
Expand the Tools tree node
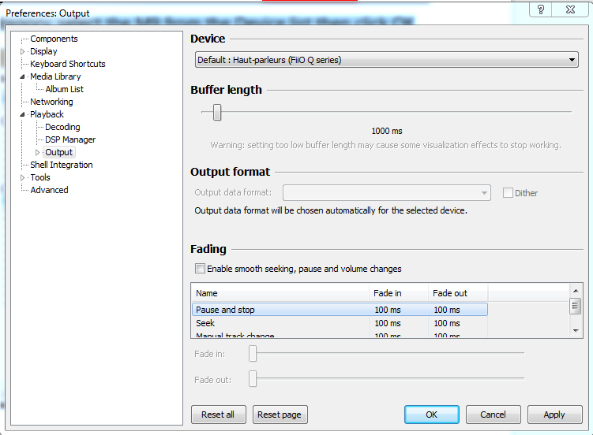22,177
